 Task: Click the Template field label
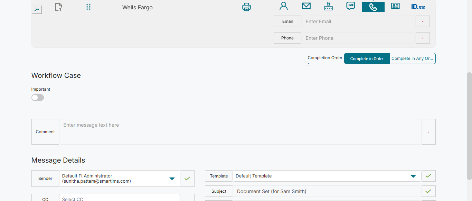(x=219, y=176)
